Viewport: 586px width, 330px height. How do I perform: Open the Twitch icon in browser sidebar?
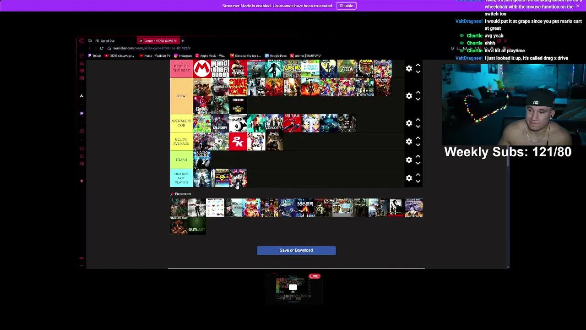82,113
